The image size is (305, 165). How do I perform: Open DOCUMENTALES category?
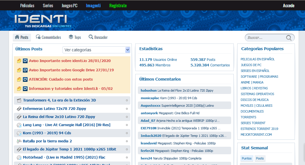pyautogui.click(x=252, y=111)
